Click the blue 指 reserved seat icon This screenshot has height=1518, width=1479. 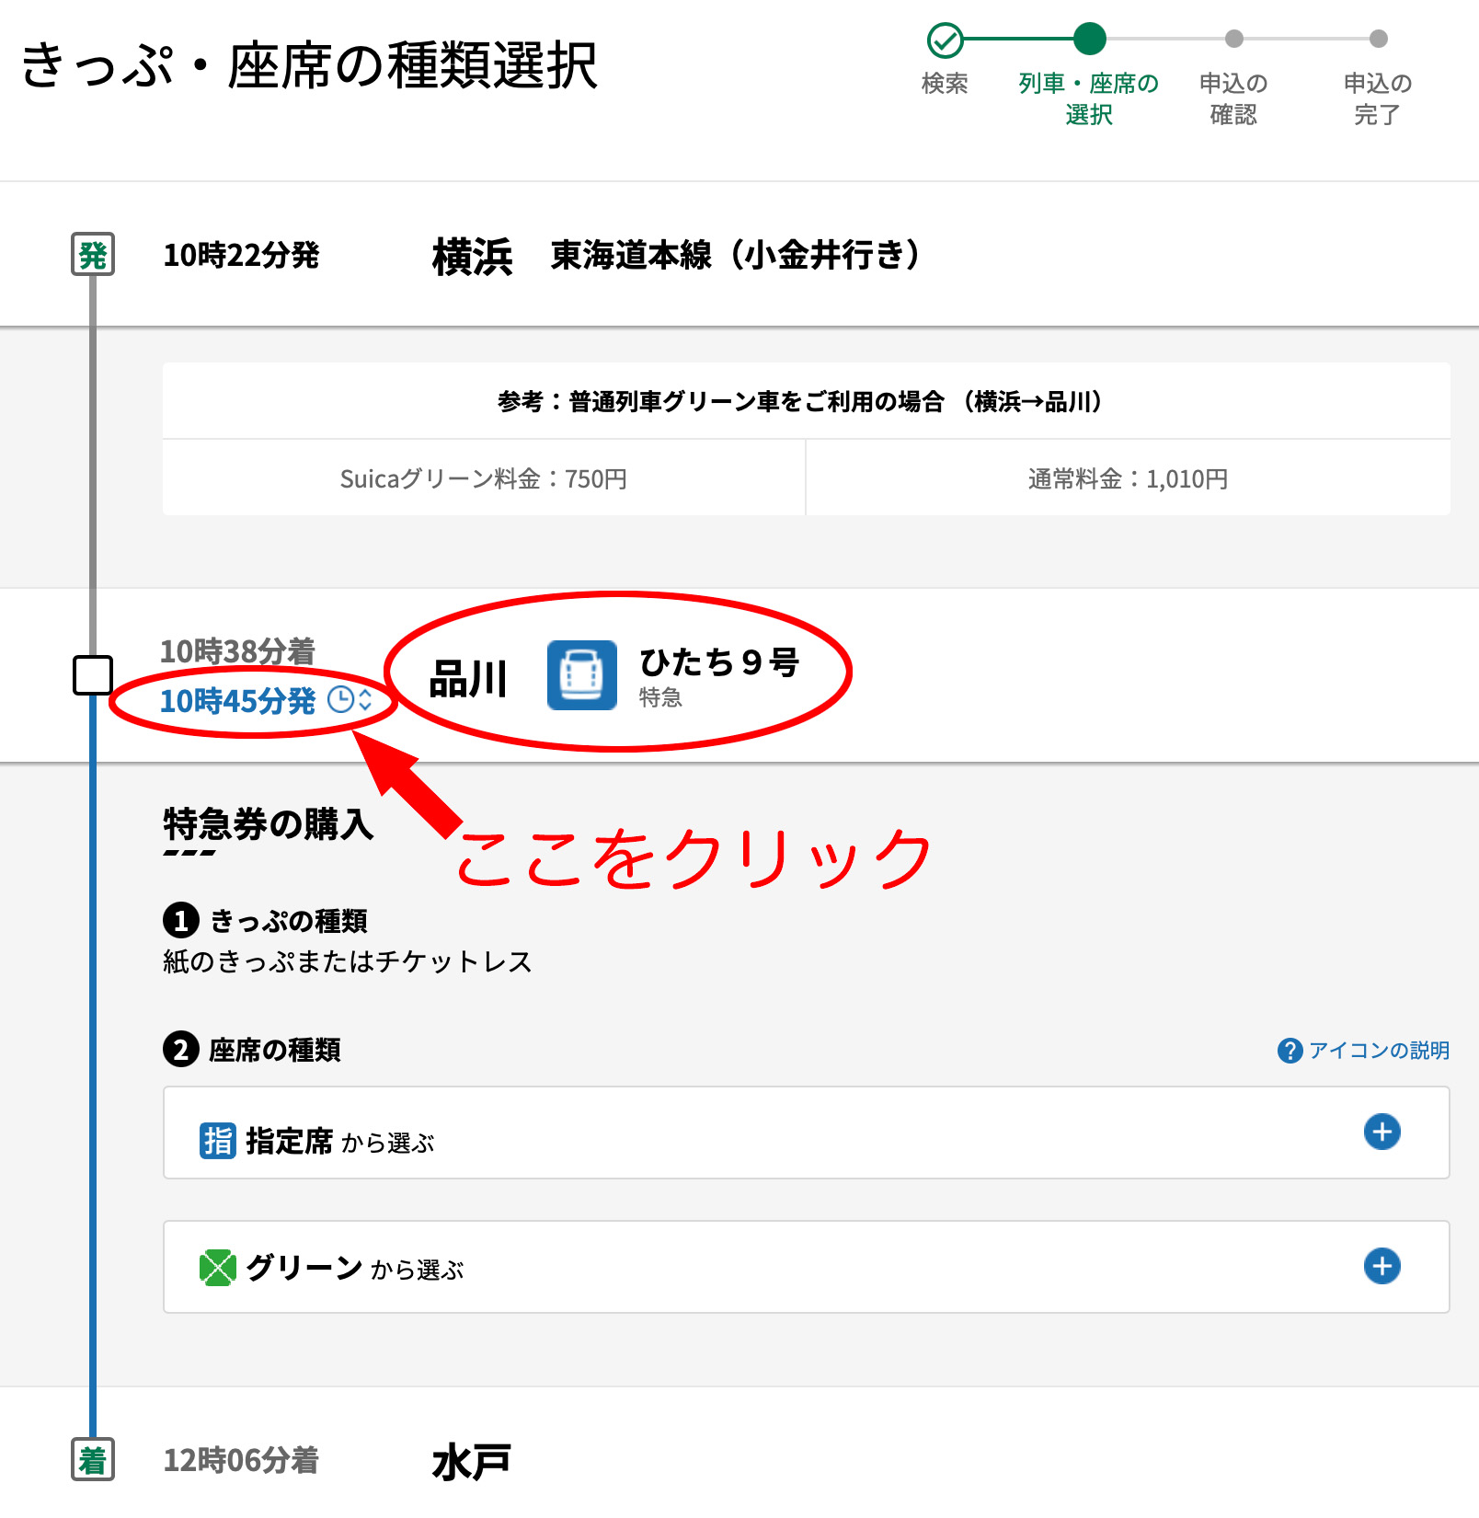point(218,1141)
